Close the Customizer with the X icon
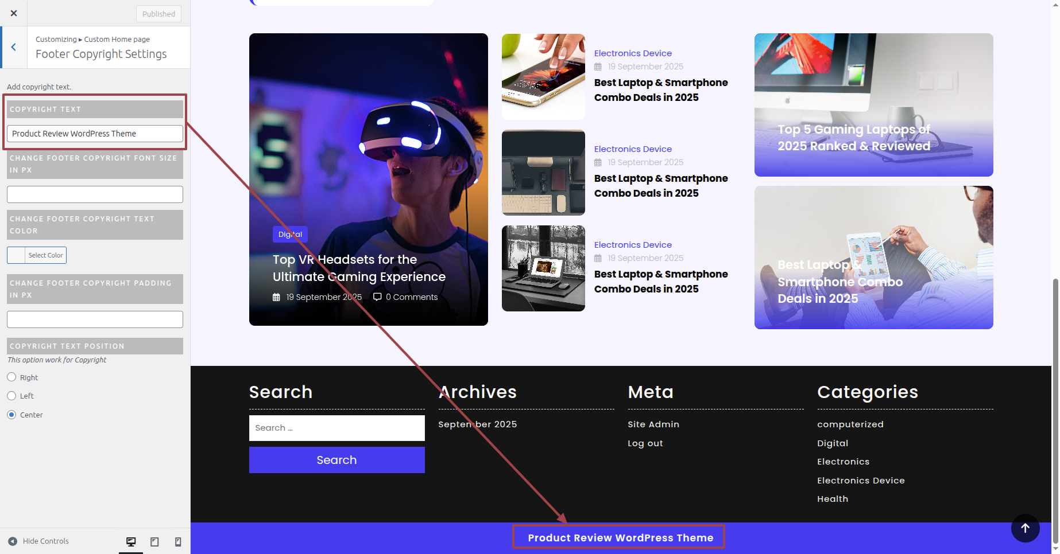 pyautogui.click(x=14, y=13)
